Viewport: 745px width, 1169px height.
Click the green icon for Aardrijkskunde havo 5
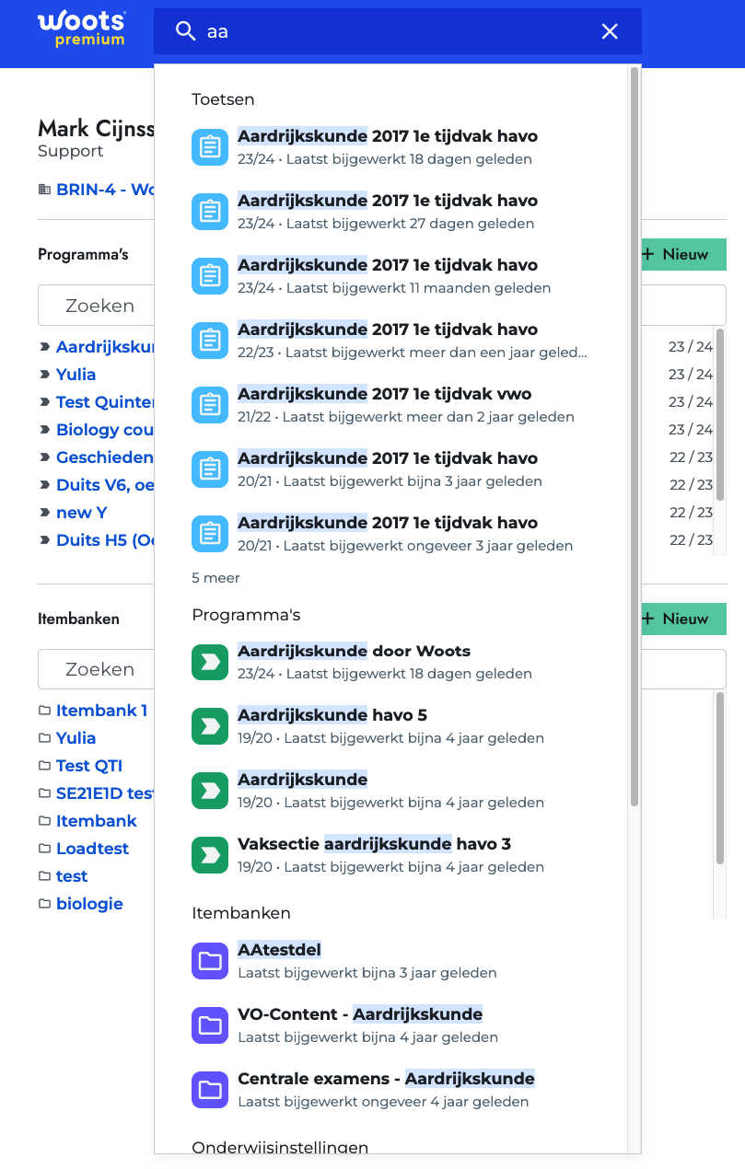[x=210, y=726]
